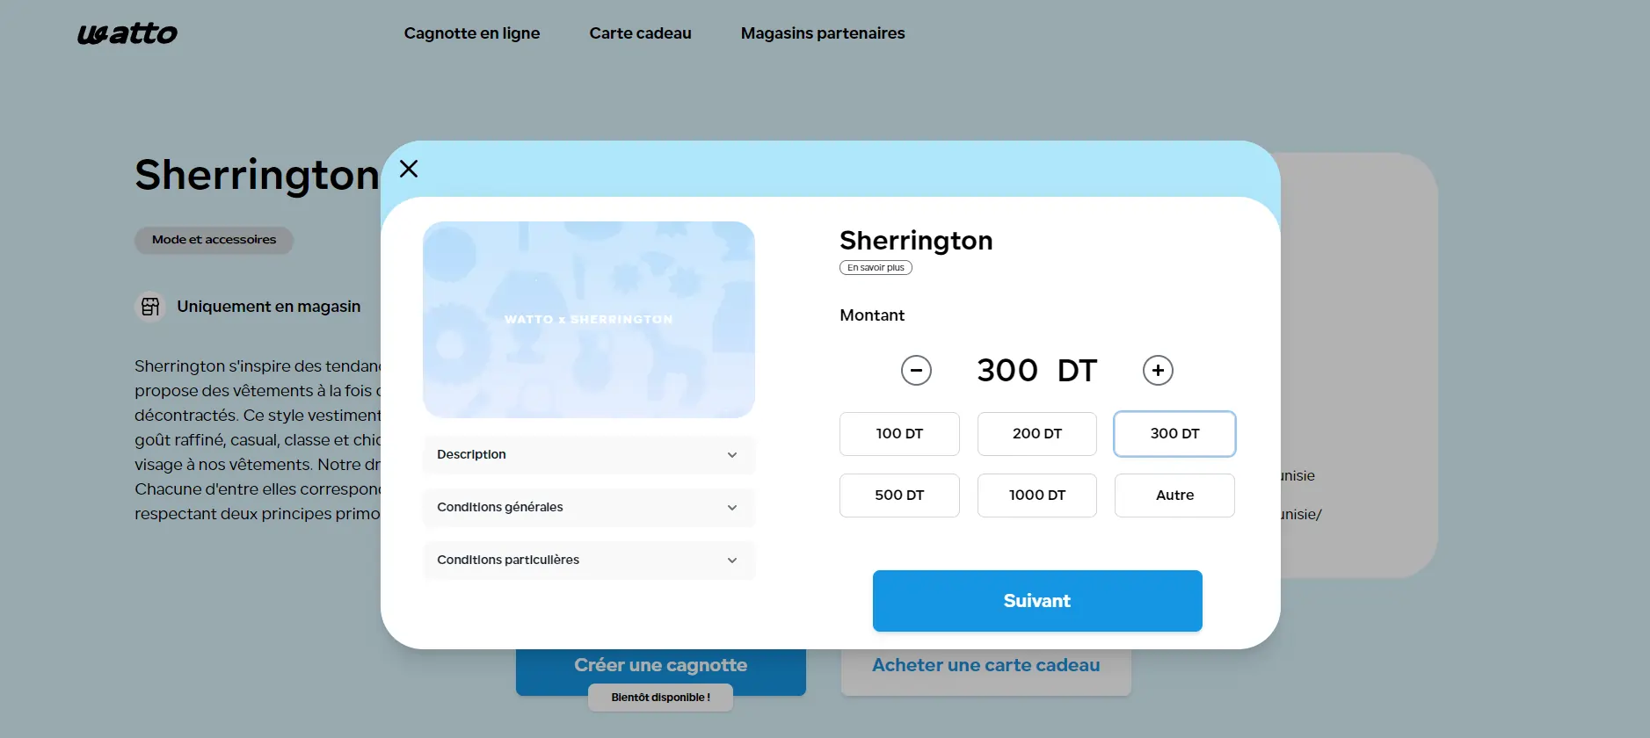Choose Autre for a custom amount
Screen dimensions: 1650x738
(x=1174, y=496)
